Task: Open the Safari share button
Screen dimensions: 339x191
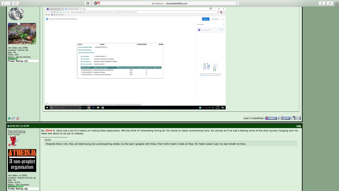Action: click(322, 3)
